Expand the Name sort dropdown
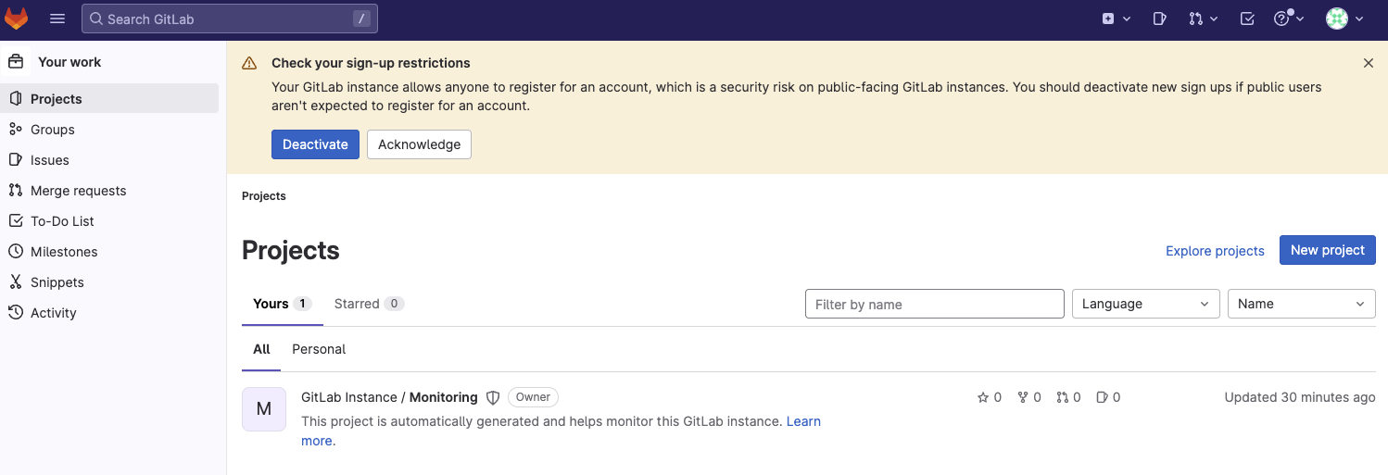1388x475 pixels. 1301,304
